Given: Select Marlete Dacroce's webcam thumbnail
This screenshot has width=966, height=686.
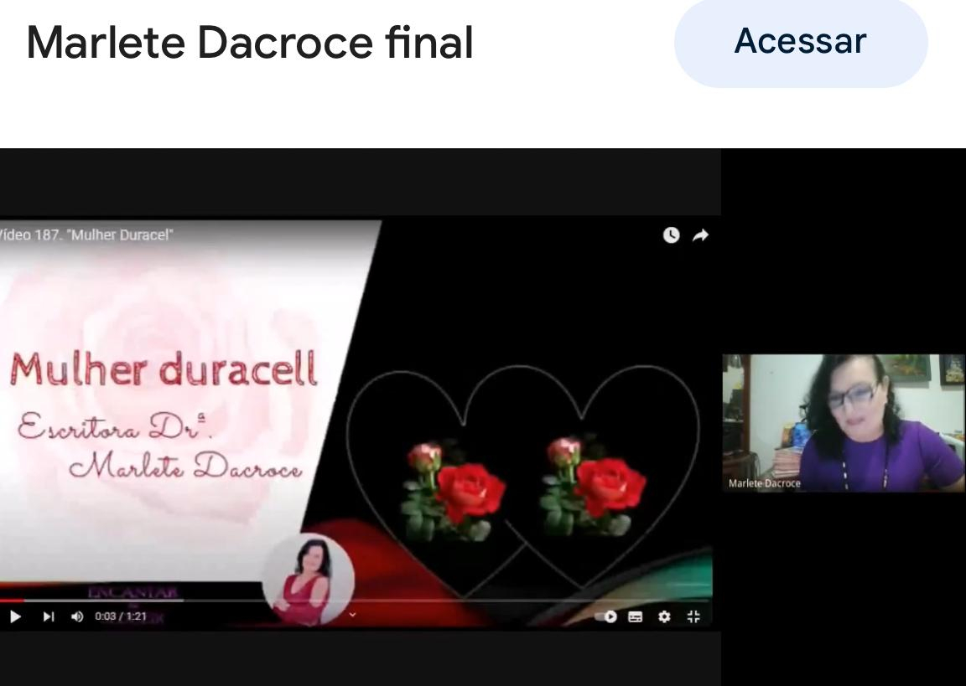Looking at the screenshot, I should coord(843,422).
